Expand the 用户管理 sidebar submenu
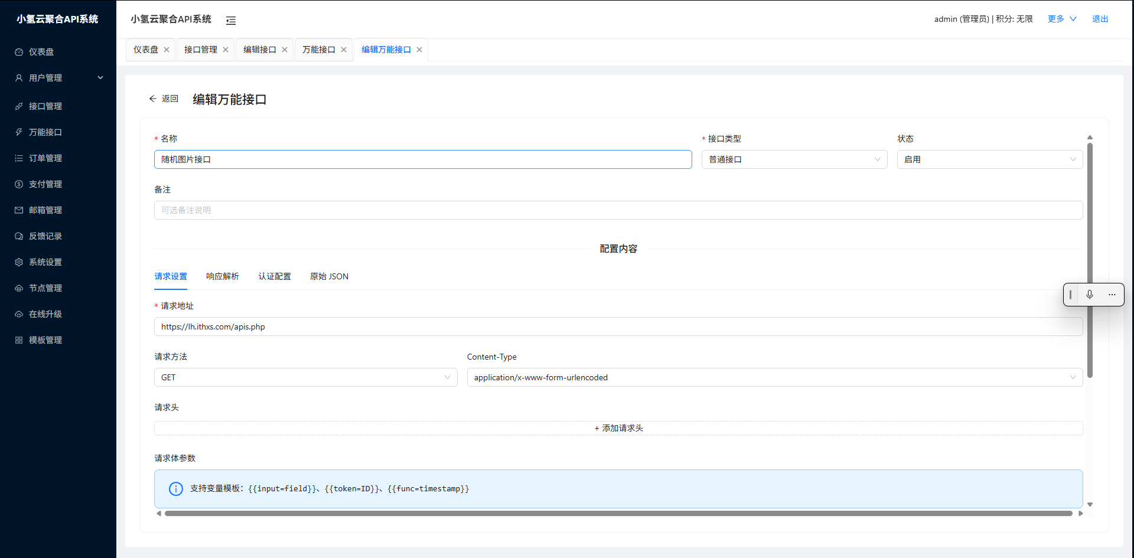 100,78
